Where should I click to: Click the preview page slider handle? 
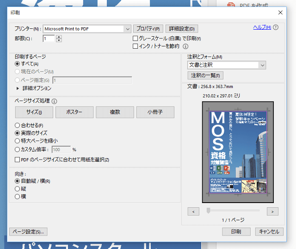point(208,211)
